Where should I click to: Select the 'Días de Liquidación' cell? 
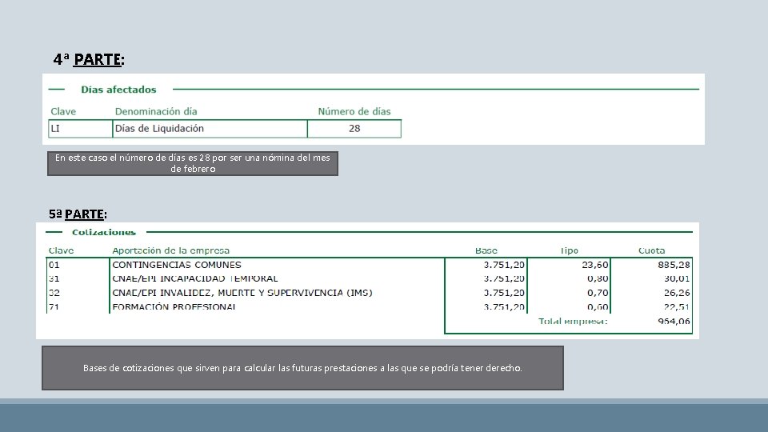pos(210,129)
